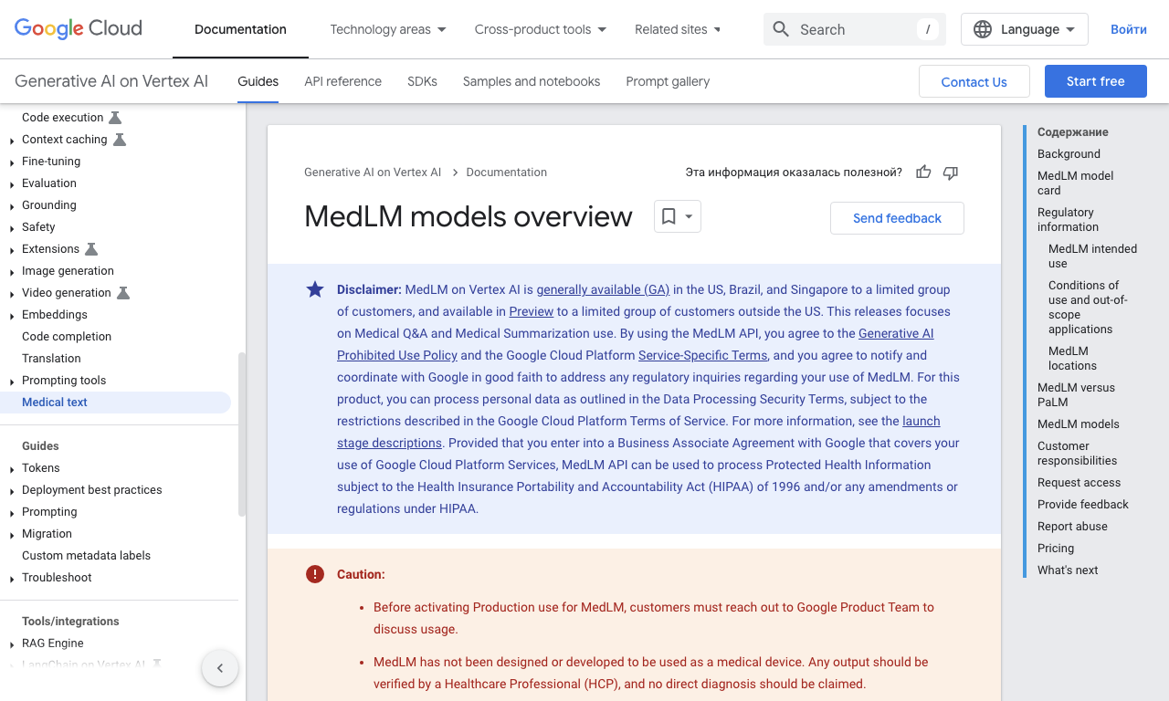Rate the page unhelpful with thumbs down
Image resolution: width=1169 pixels, height=701 pixels.
tap(951, 173)
